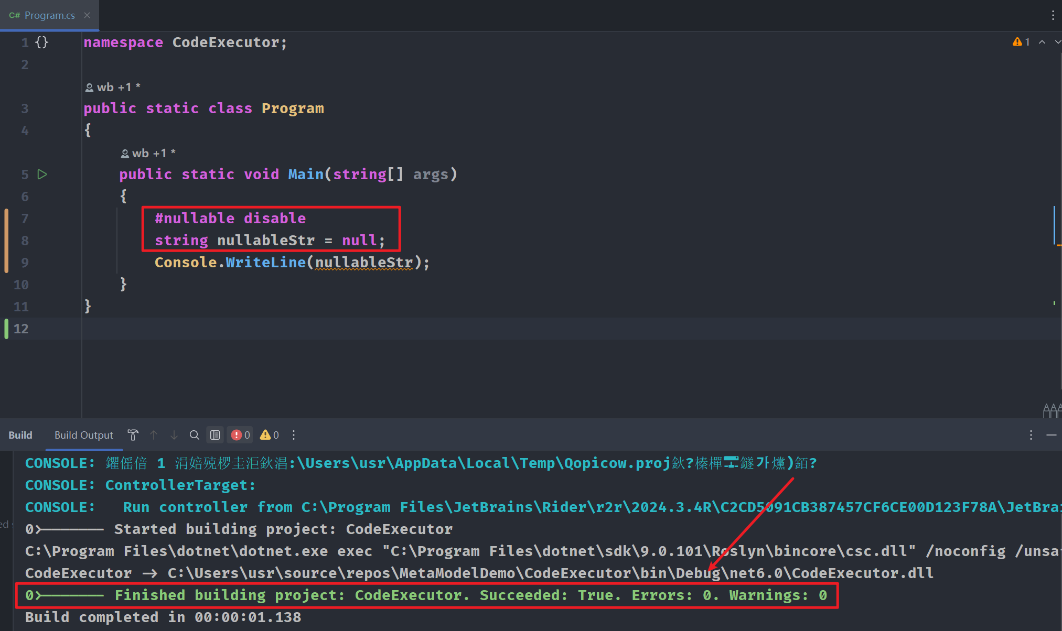Screen dimensions: 1062x631
Task: Click the hammer build icon
Action: coord(133,435)
